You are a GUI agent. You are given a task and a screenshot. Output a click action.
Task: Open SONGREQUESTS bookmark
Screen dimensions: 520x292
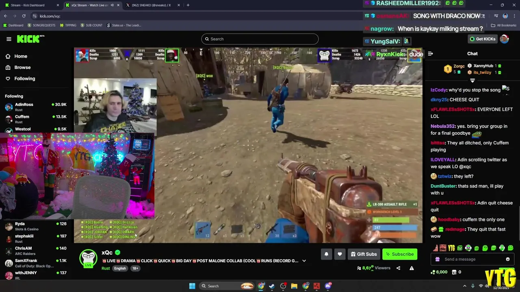(x=41, y=25)
